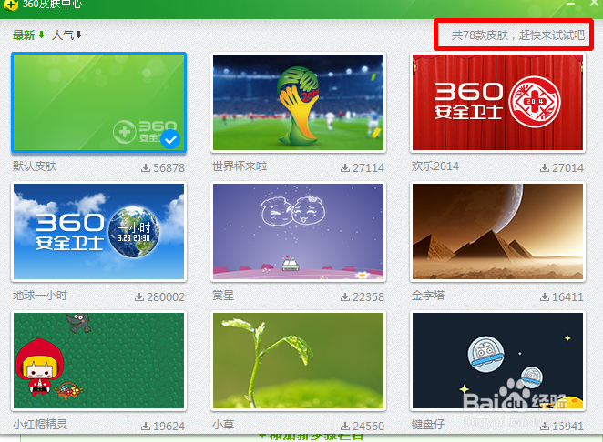Image resolution: width=603 pixels, height=442 pixels.
Task: Apply the 世界杯来啦 World Cup skin
Action: 298,102
